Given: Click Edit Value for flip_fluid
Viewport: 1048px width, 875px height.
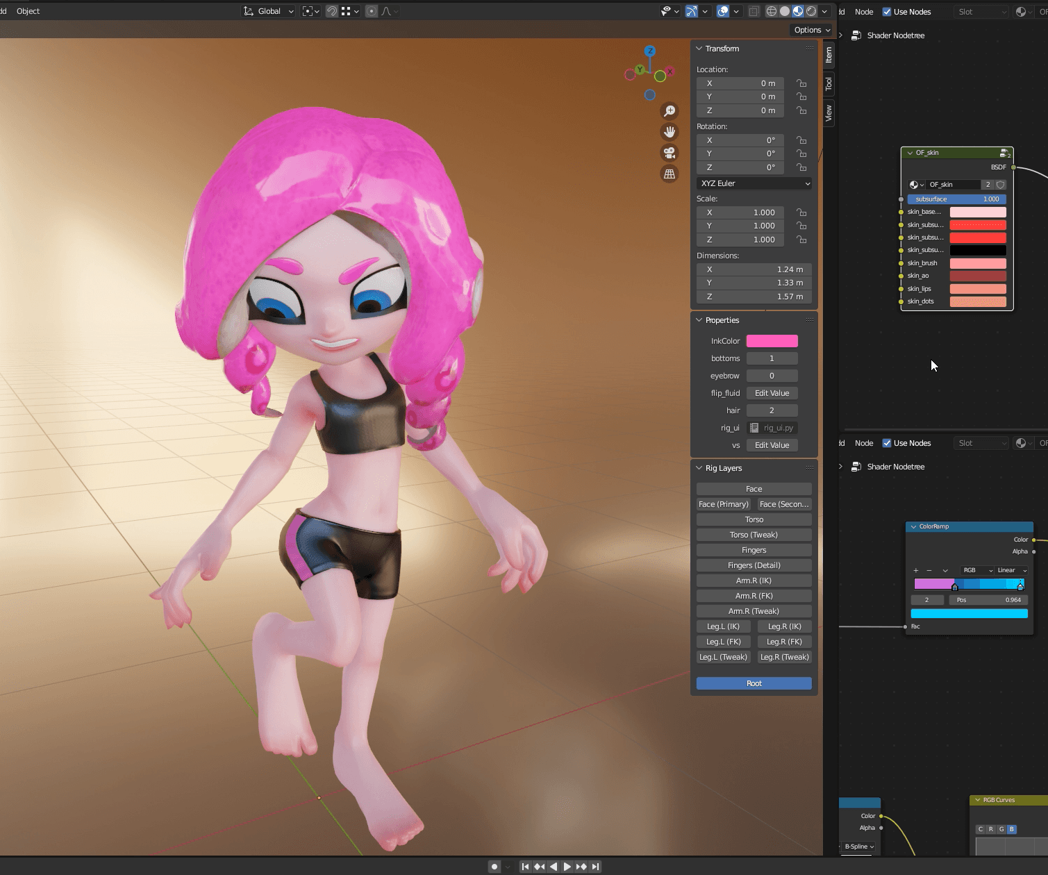Looking at the screenshot, I should click(772, 393).
